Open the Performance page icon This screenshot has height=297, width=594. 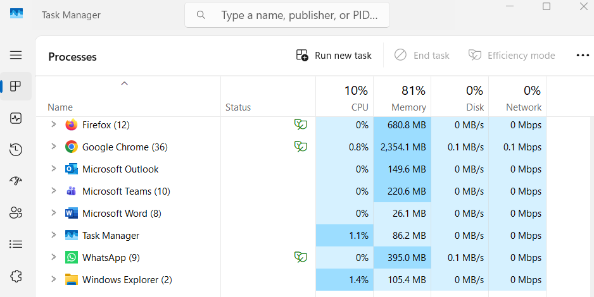point(16,118)
